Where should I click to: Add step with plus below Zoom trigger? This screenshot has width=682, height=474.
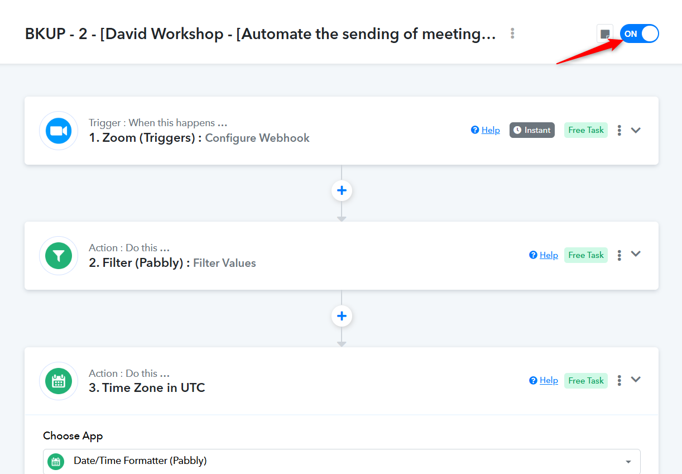(x=342, y=190)
